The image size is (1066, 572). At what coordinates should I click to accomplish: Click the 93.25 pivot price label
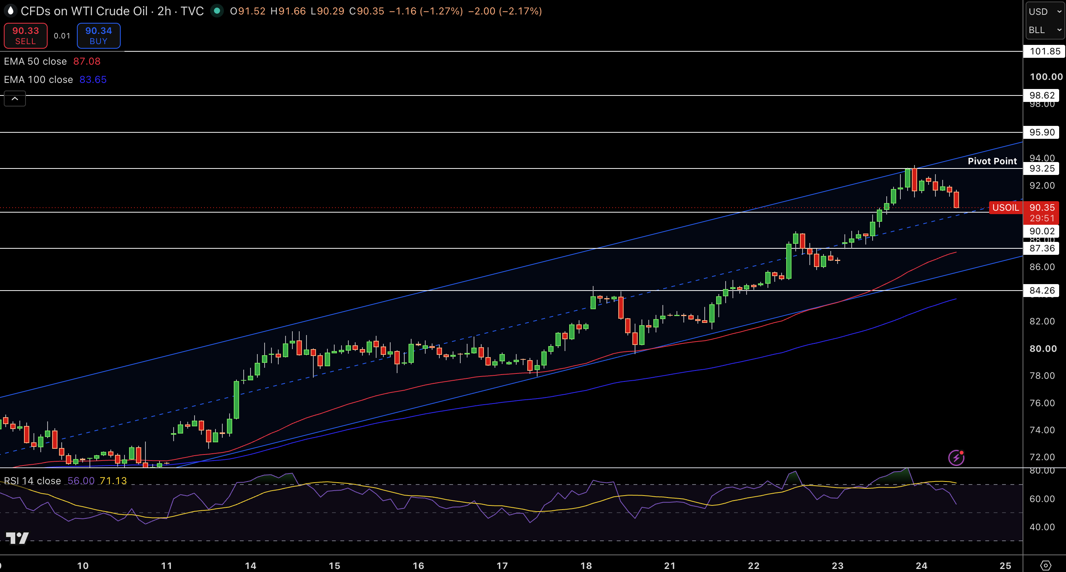pyautogui.click(x=1041, y=168)
